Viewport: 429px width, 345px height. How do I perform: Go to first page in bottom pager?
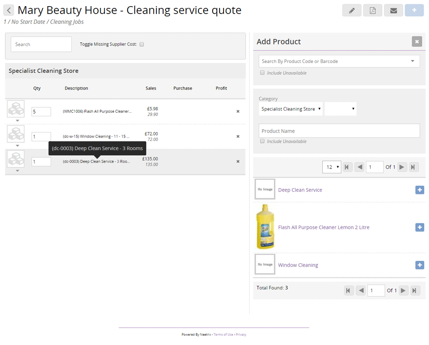[x=348, y=291]
